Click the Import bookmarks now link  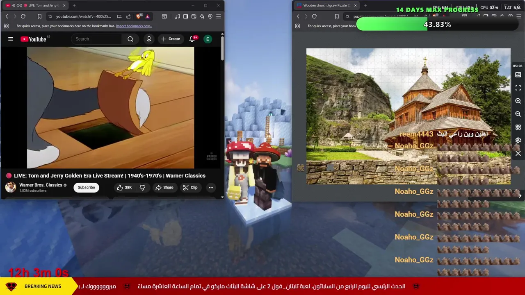134,26
